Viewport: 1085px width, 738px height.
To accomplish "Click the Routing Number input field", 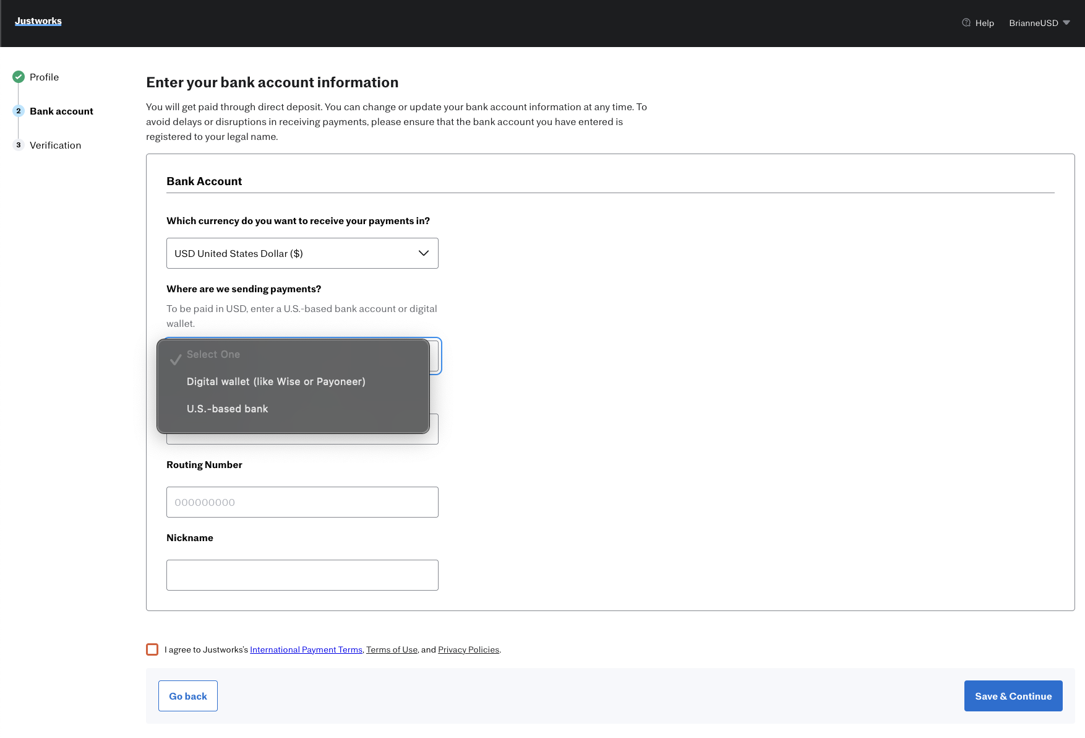I will pyautogui.click(x=302, y=502).
